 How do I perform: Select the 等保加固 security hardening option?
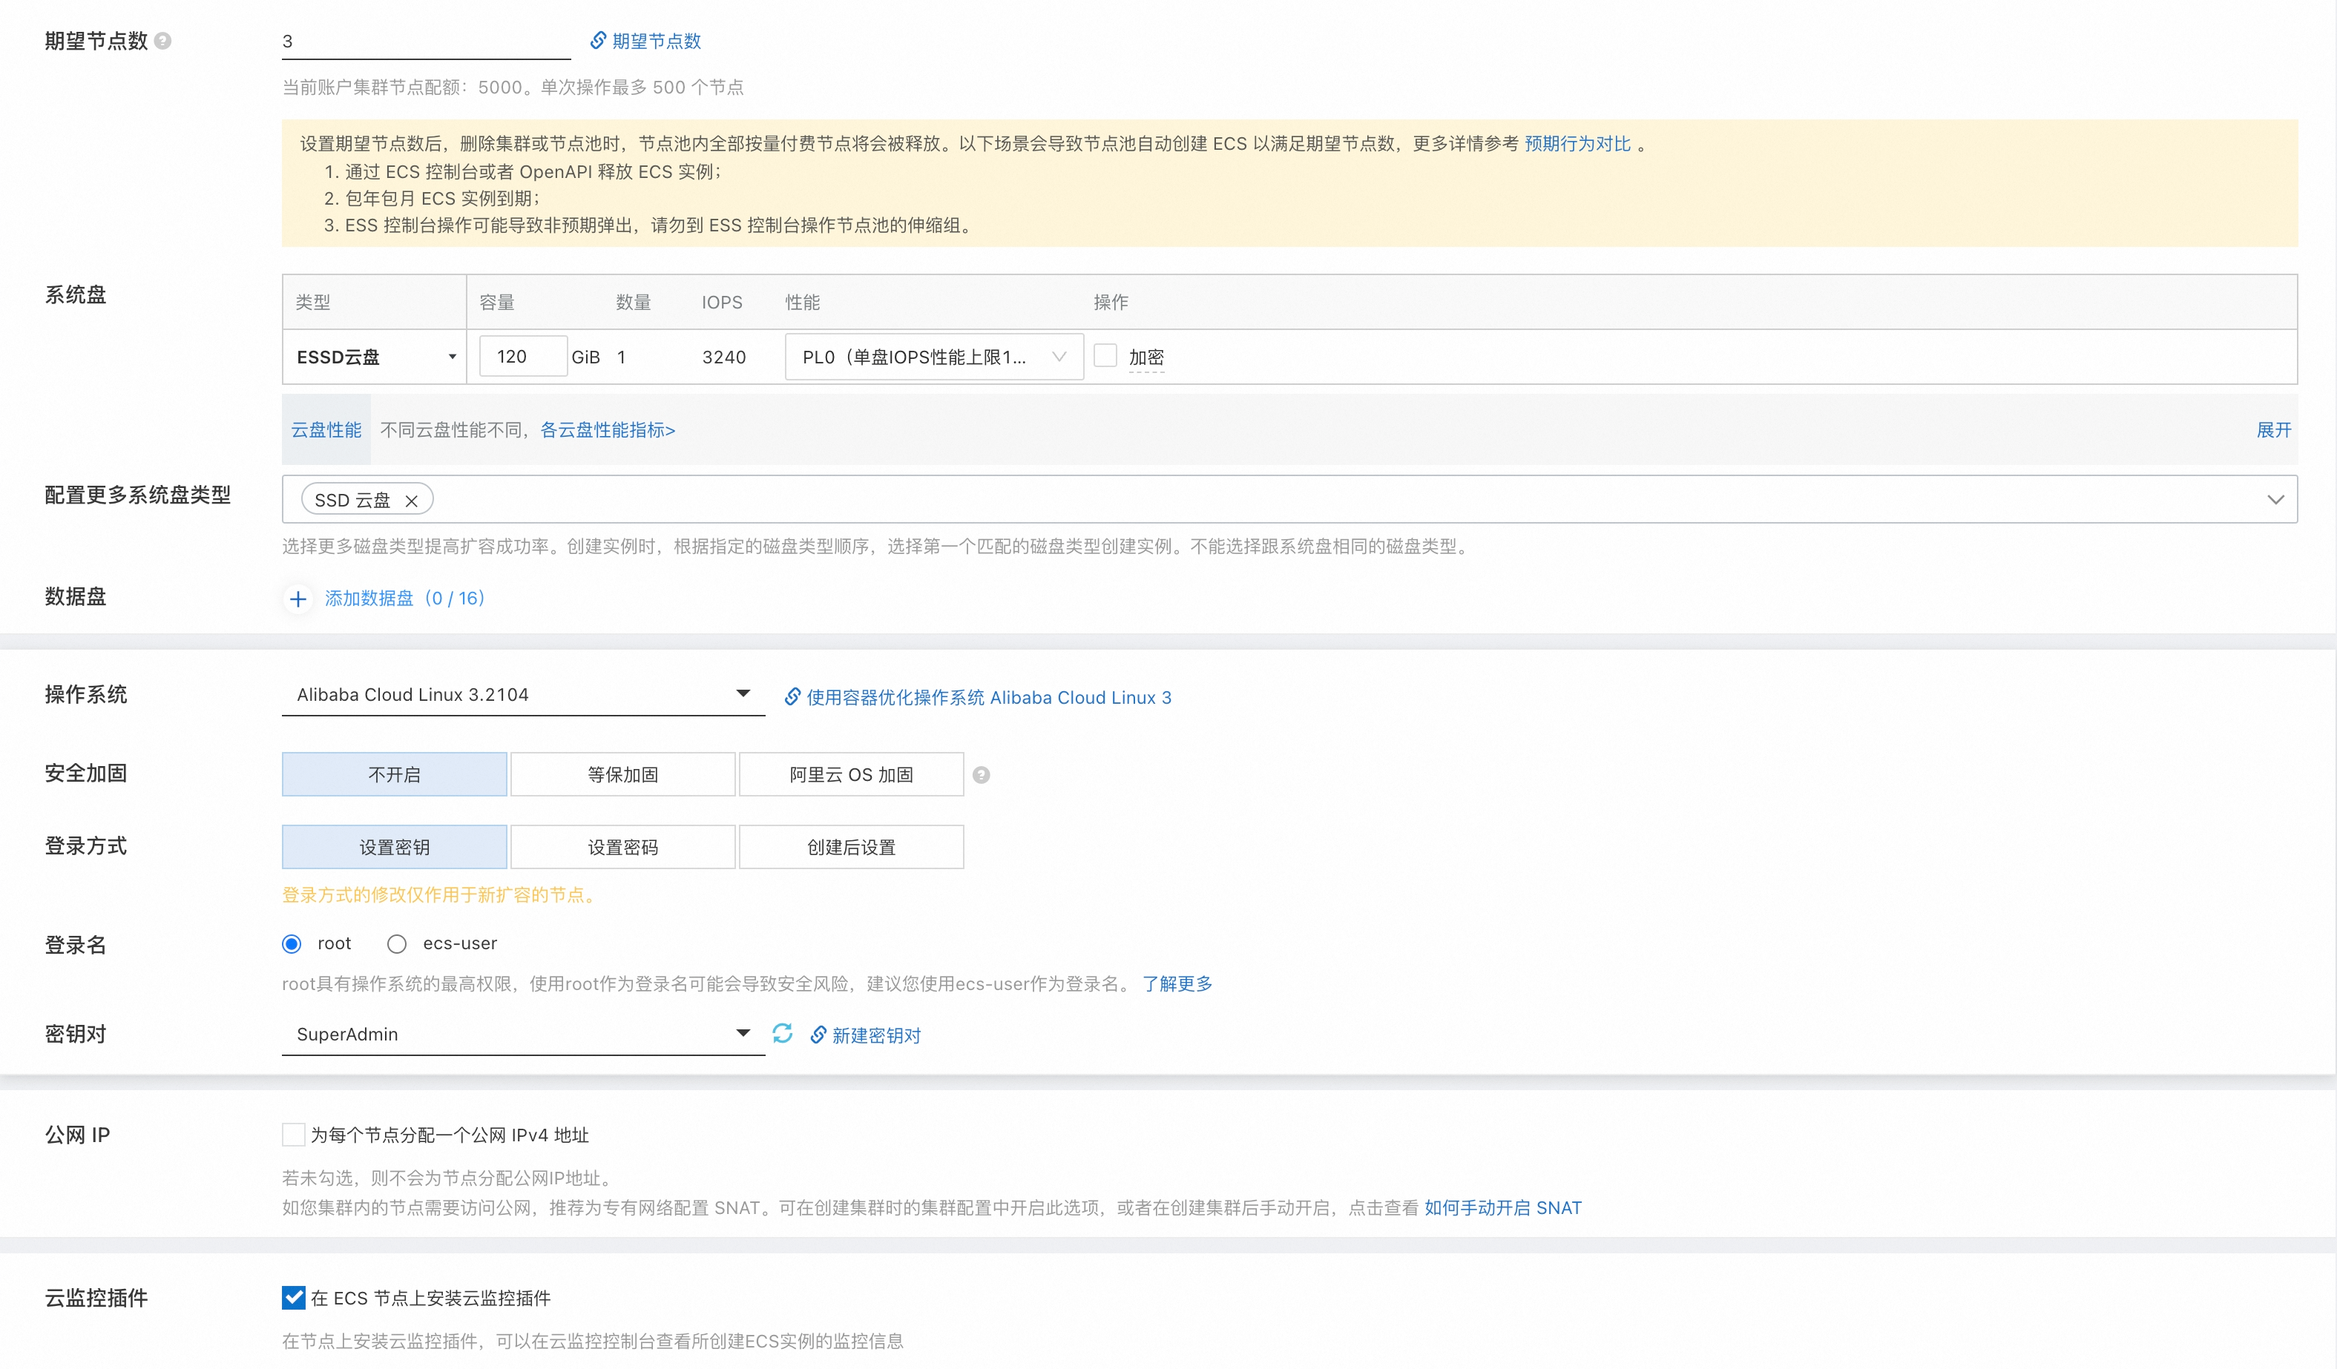click(x=622, y=774)
